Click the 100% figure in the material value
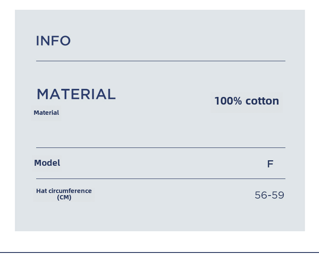 (x=228, y=101)
